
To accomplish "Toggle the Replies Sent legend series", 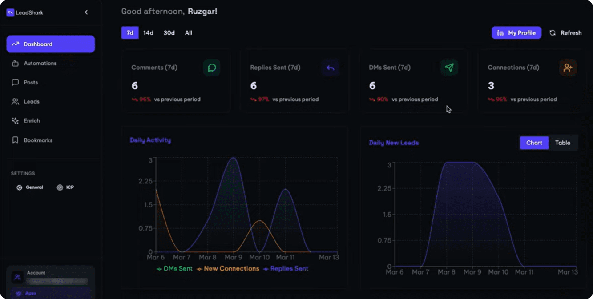I will point(286,269).
